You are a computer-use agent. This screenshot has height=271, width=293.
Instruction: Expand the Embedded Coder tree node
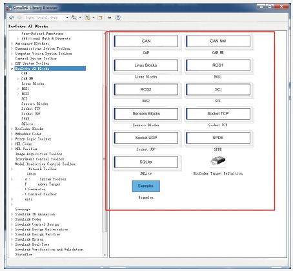(12, 134)
